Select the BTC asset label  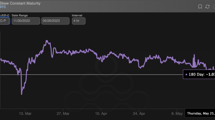[3, 7]
